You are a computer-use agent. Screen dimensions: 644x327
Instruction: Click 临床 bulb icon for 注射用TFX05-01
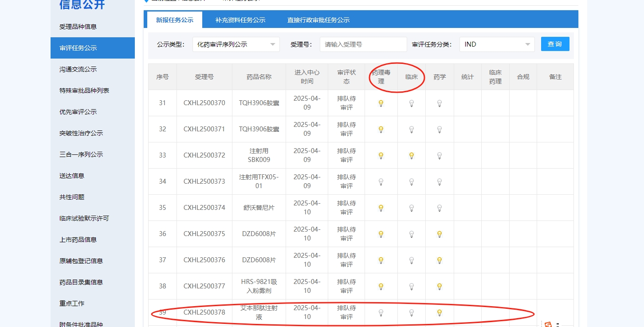coord(411,182)
